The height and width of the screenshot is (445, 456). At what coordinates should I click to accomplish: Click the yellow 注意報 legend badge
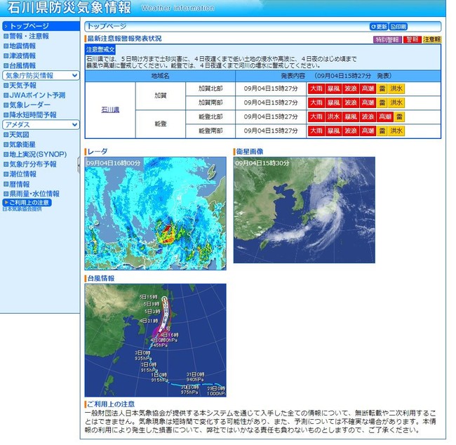[432, 39]
